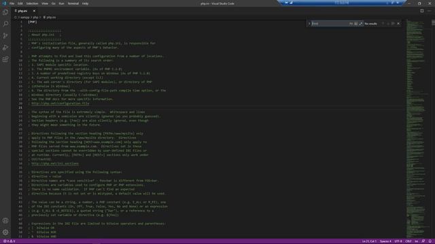
Task: Toggle Match Whole Word in find box
Action: pos(356,24)
